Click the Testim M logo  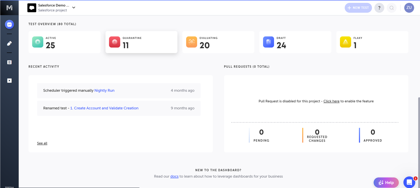[x=9, y=8]
